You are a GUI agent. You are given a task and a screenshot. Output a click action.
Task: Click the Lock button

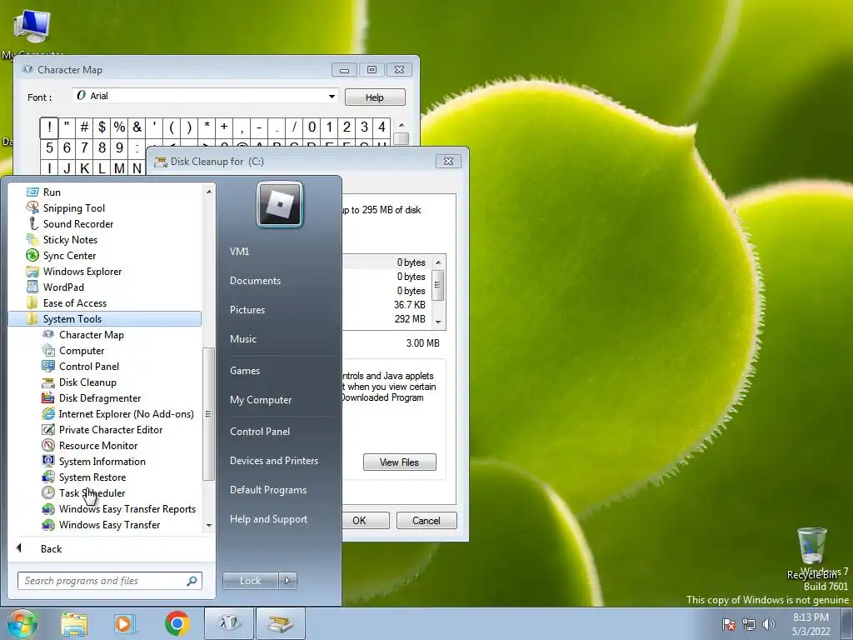click(x=250, y=581)
